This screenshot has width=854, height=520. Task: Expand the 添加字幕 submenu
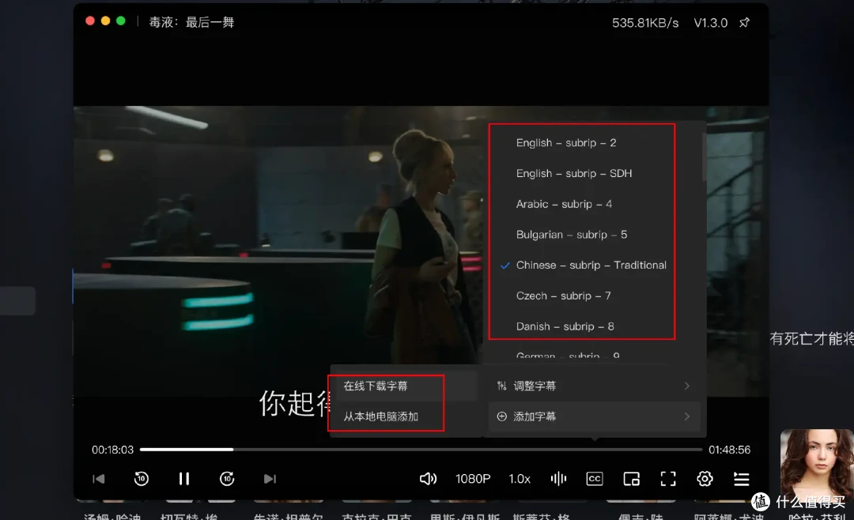[x=594, y=416]
